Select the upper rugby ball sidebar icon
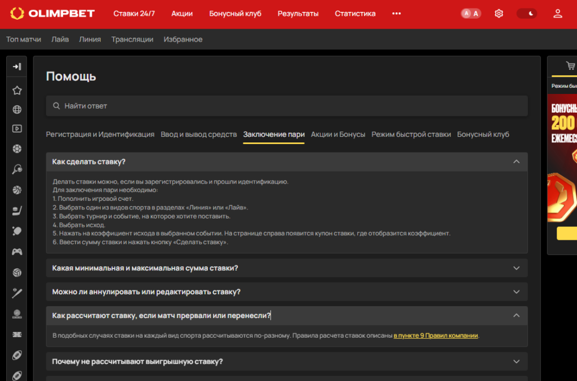577x381 pixels. 17,355
